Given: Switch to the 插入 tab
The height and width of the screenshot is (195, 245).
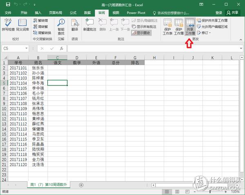Looking at the screenshot, I should 38,13.
